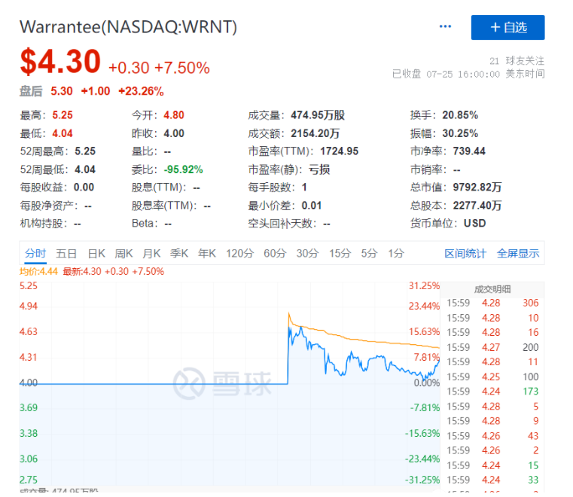Screen dimensions: 573x497
Task: Show the 季K chart tab
Action: (x=179, y=253)
